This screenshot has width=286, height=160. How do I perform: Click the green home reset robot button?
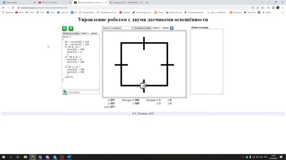pos(71,28)
